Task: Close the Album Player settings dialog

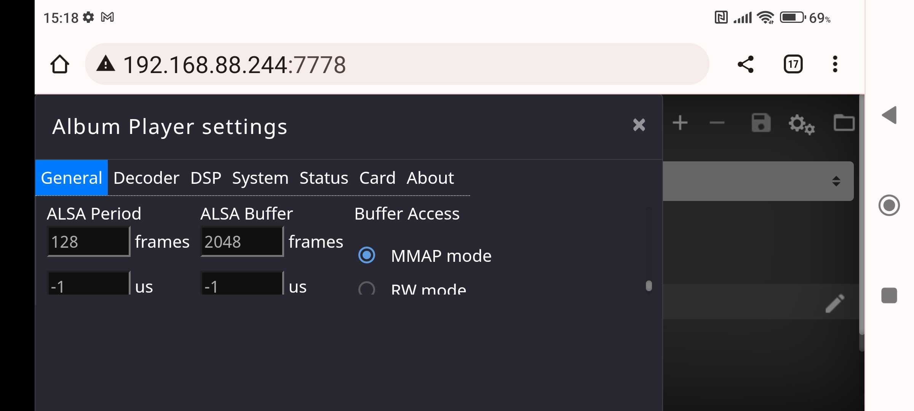Action: [x=639, y=125]
